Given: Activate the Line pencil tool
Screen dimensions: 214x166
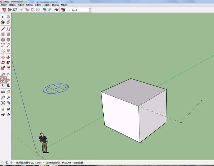Looking at the screenshot, I should tap(3, 29).
